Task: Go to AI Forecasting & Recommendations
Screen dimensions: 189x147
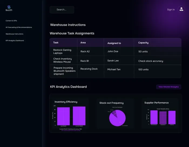Action: 19,27
